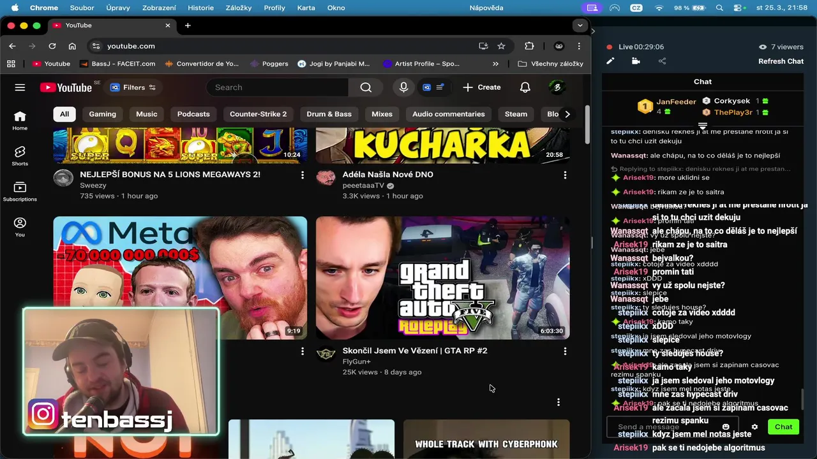The image size is (817, 459).
Task: Open the peeetaaTV channel link
Action: tap(363, 186)
